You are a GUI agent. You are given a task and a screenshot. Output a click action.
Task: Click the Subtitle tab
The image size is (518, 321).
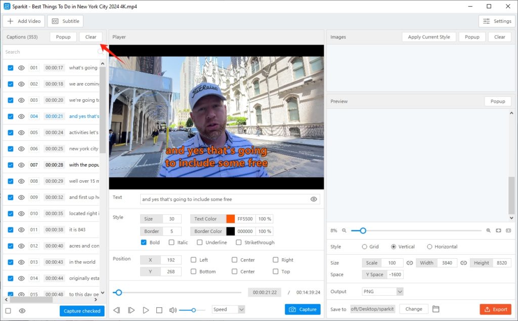[x=65, y=21]
